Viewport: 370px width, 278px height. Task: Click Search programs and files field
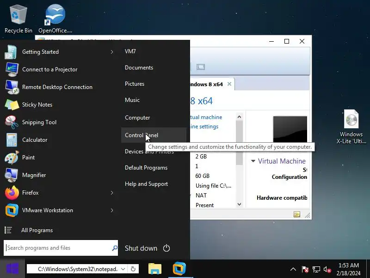[x=61, y=248]
